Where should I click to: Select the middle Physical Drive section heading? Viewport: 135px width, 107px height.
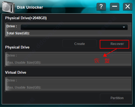pos(17,47)
